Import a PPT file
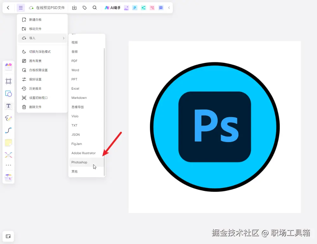317x244 pixels. click(86, 79)
